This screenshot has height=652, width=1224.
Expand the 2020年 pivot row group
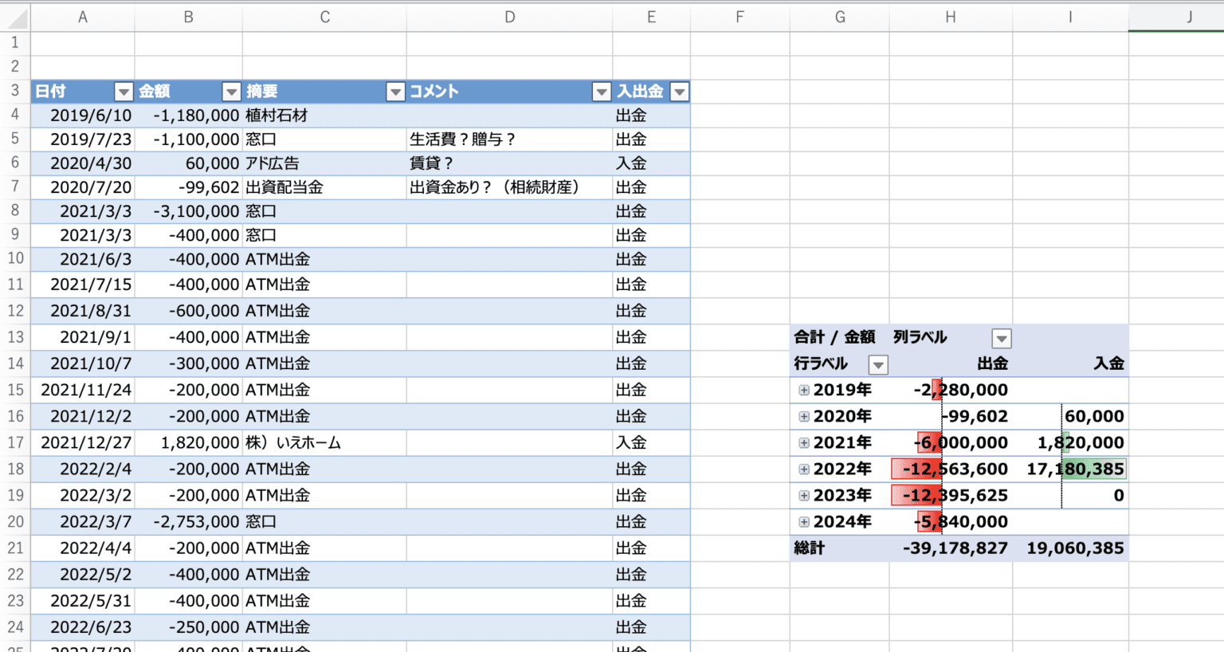[x=804, y=417]
